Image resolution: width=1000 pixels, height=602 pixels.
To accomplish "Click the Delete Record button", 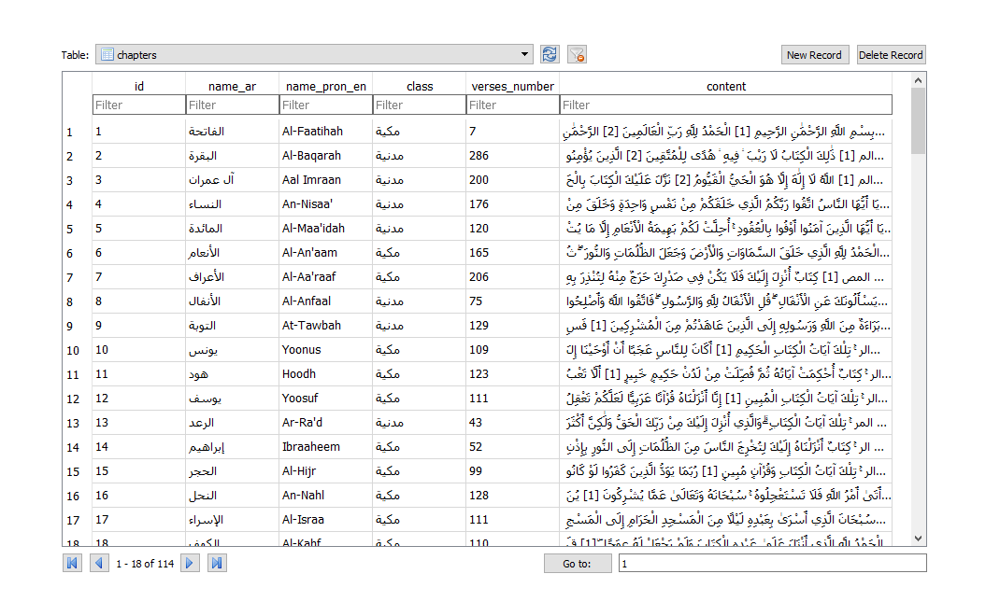I will click(891, 54).
